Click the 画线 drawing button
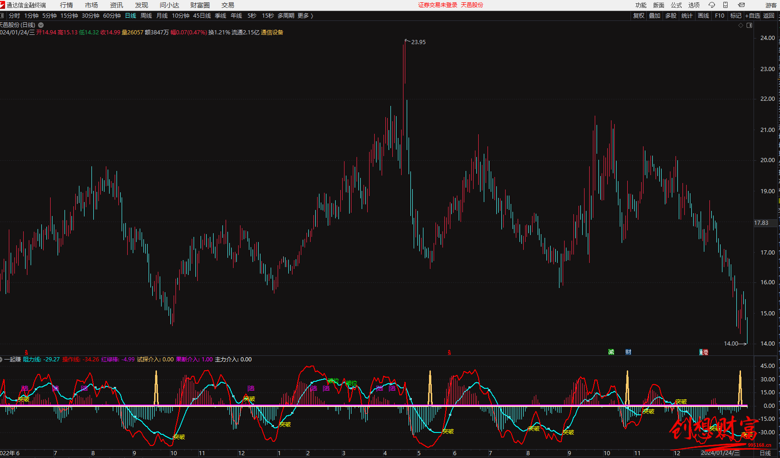The image size is (780, 458). pos(703,15)
